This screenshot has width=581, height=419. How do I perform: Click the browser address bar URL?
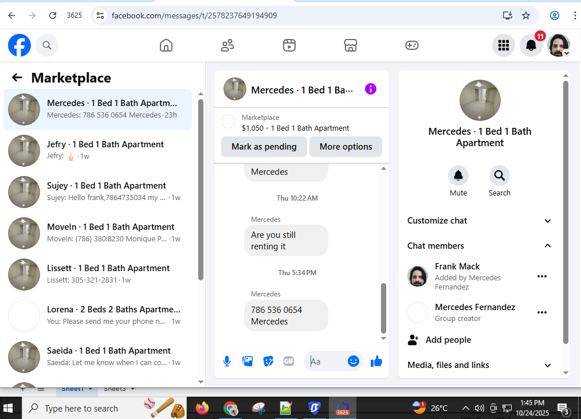pos(194,15)
